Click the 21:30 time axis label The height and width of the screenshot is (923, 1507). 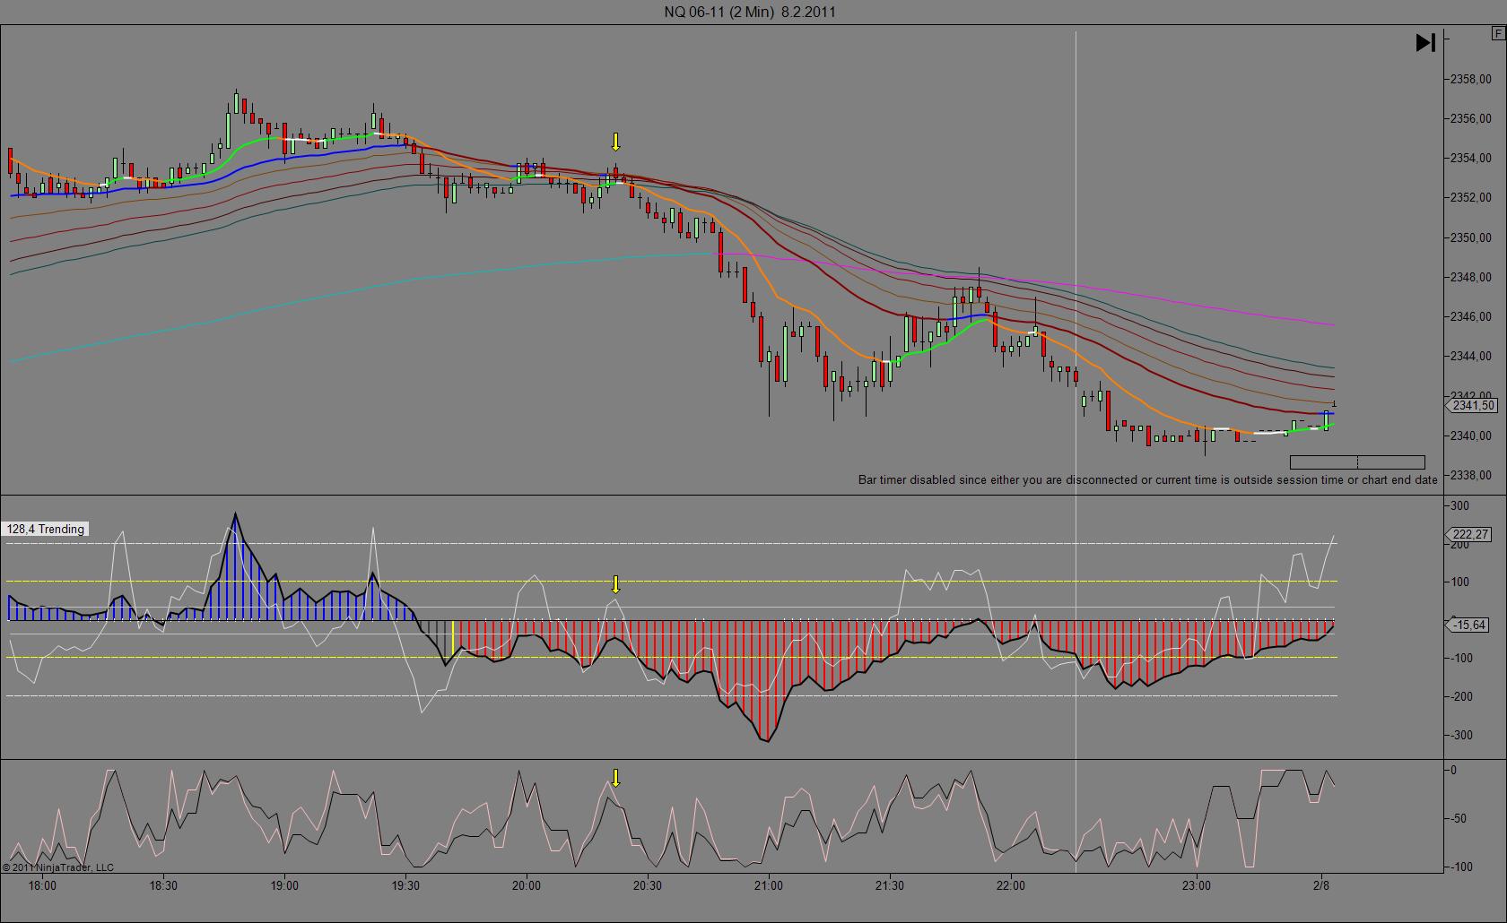coord(890,885)
